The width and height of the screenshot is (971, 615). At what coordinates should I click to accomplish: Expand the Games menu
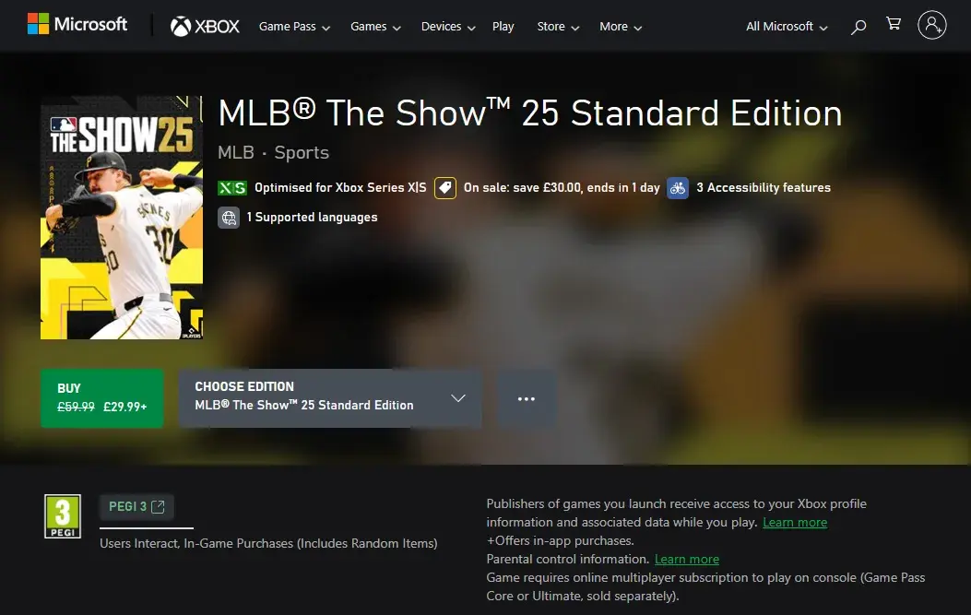(x=375, y=27)
